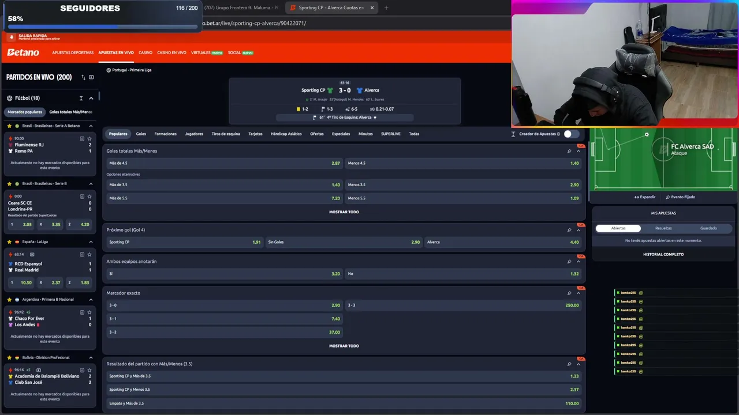This screenshot has width=739, height=415.
Task: Collapse the Fútbol (18) section
Action: (x=90, y=98)
